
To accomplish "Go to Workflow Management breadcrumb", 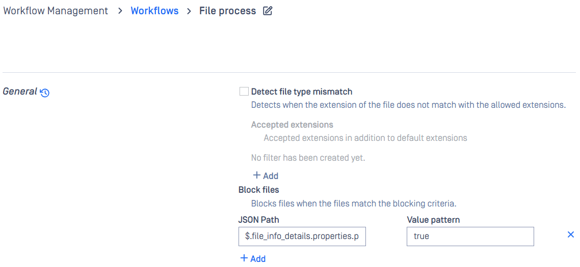I will [56, 11].
